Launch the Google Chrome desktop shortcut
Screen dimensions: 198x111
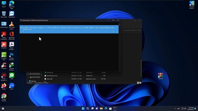pos(4,97)
